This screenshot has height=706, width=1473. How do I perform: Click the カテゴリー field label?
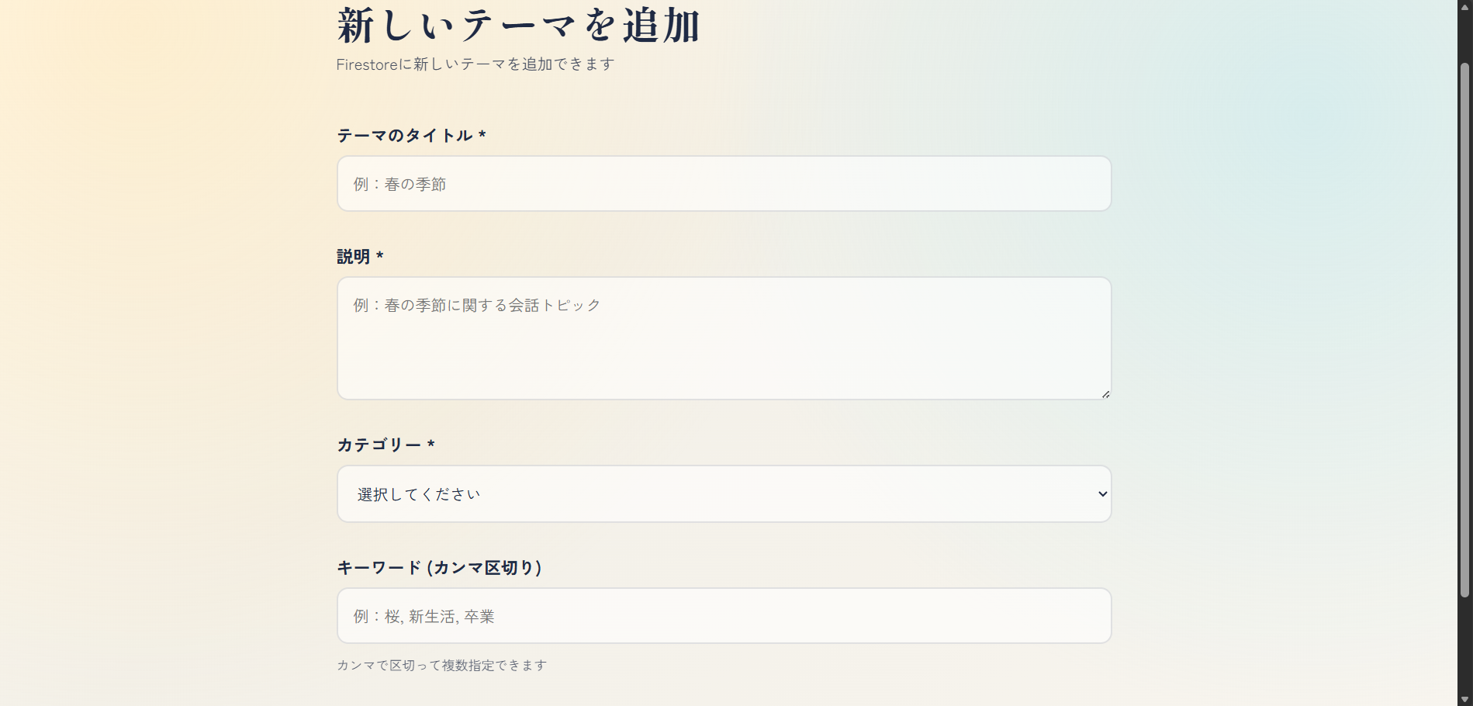pos(379,445)
